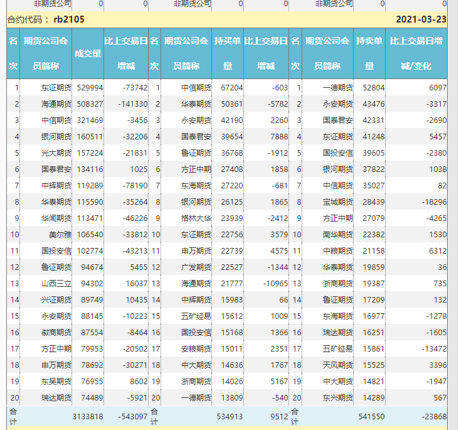The image size is (459, 430).
Task: Click the total volume figure 3133818
Action: (88, 416)
